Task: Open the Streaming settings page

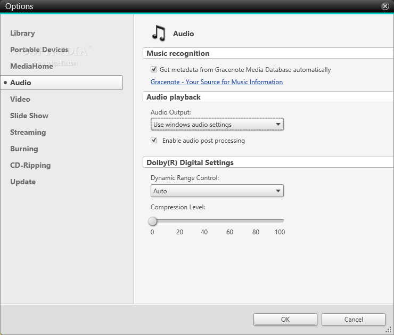Action: click(x=28, y=132)
